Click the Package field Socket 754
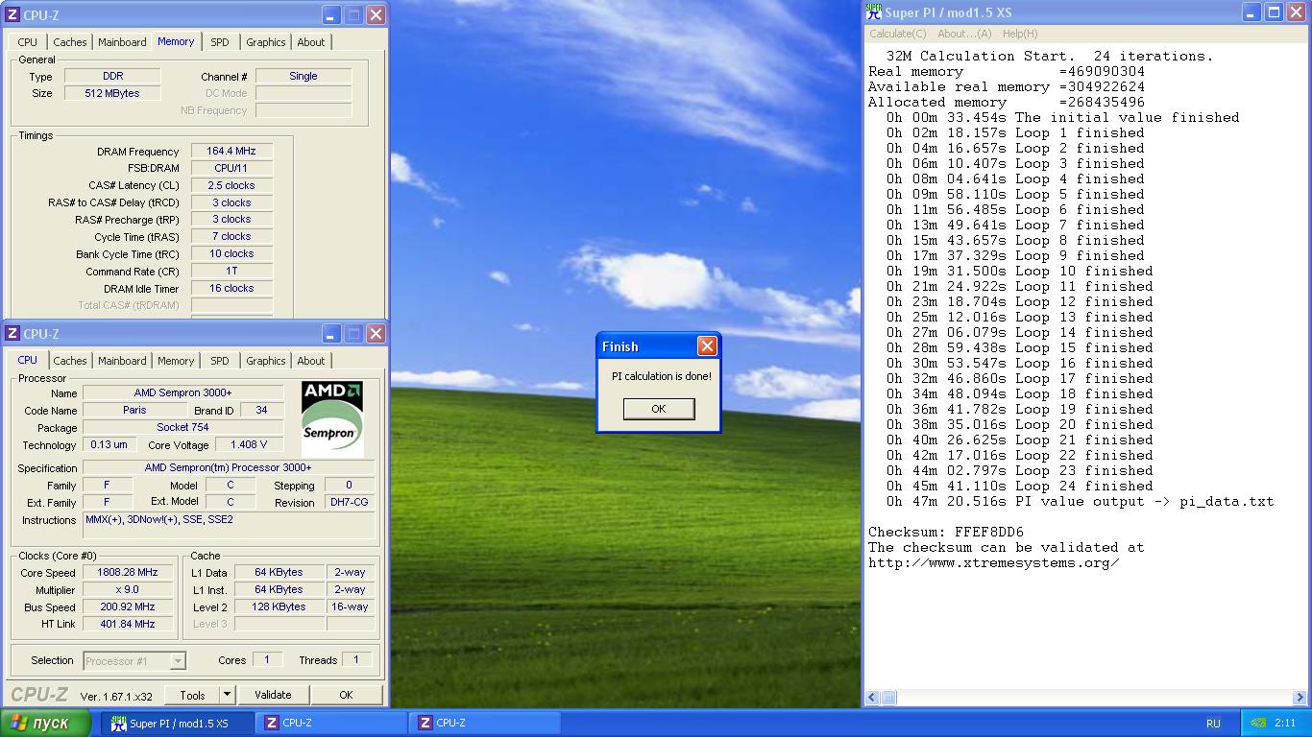1312x737 pixels. point(183,428)
